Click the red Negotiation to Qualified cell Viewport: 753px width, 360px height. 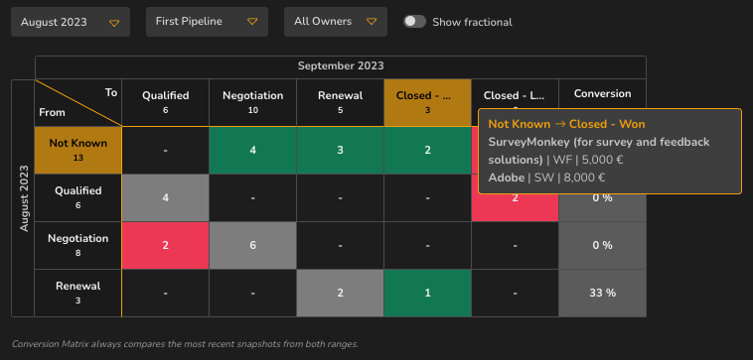[x=166, y=245]
